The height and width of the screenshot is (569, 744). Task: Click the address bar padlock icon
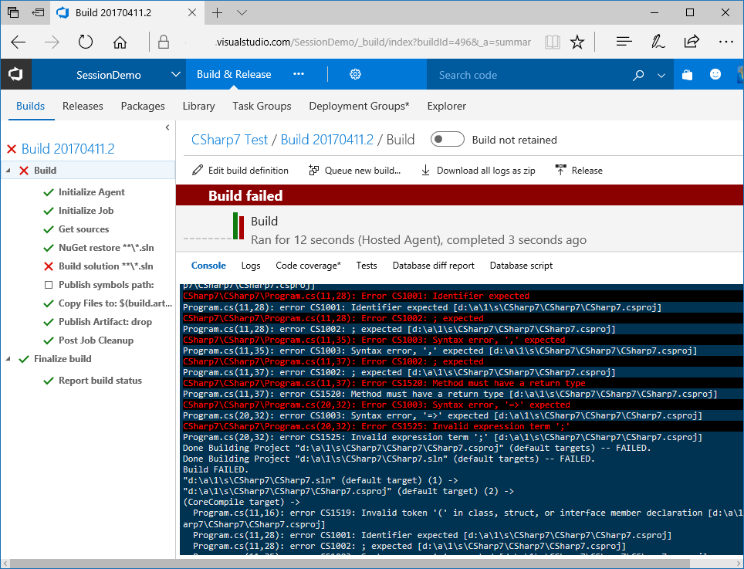click(164, 42)
